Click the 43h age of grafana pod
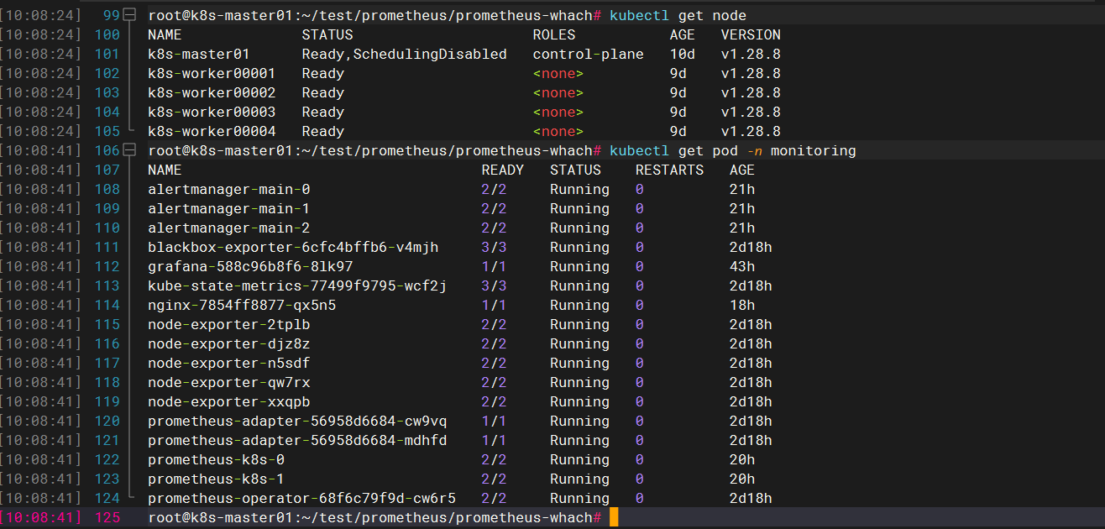1105x529 pixels. pos(742,266)
